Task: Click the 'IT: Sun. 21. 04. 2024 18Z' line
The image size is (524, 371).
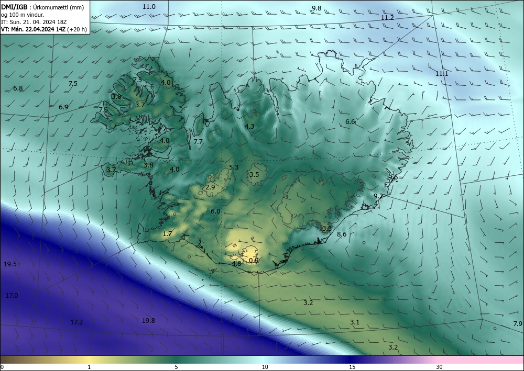Action: 34,22
